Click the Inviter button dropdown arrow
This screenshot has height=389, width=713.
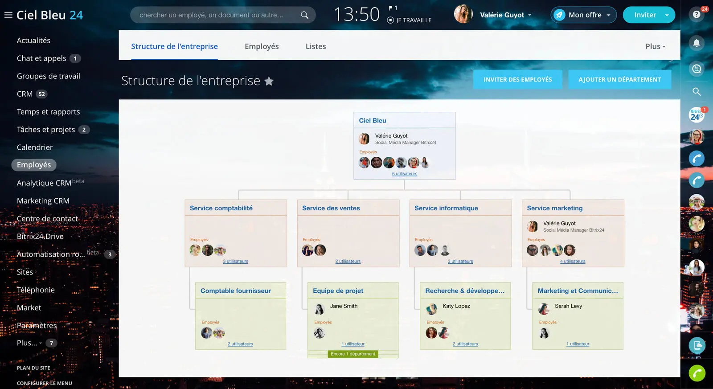pyautogui.click(x=667, y=15)
